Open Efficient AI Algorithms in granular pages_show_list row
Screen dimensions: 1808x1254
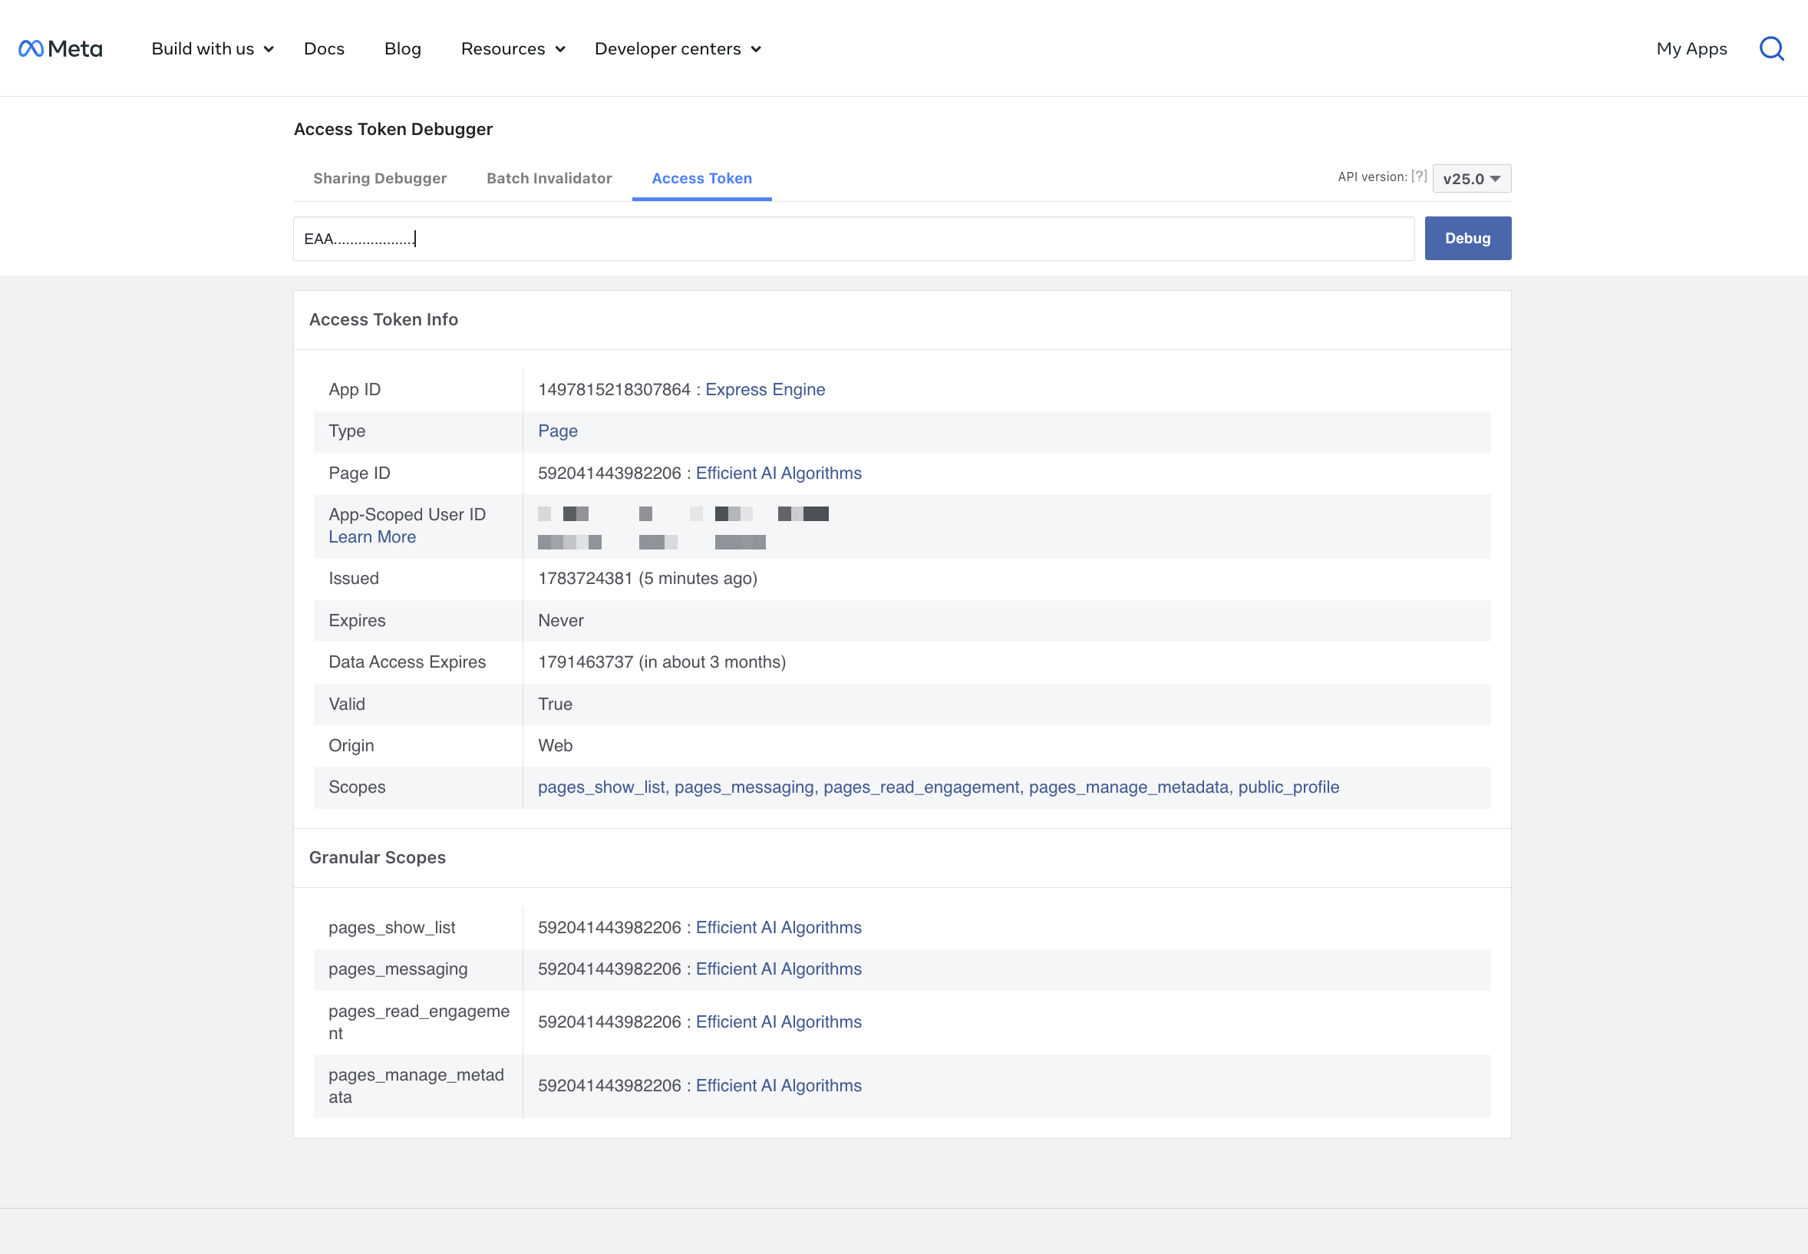point(778,928)
